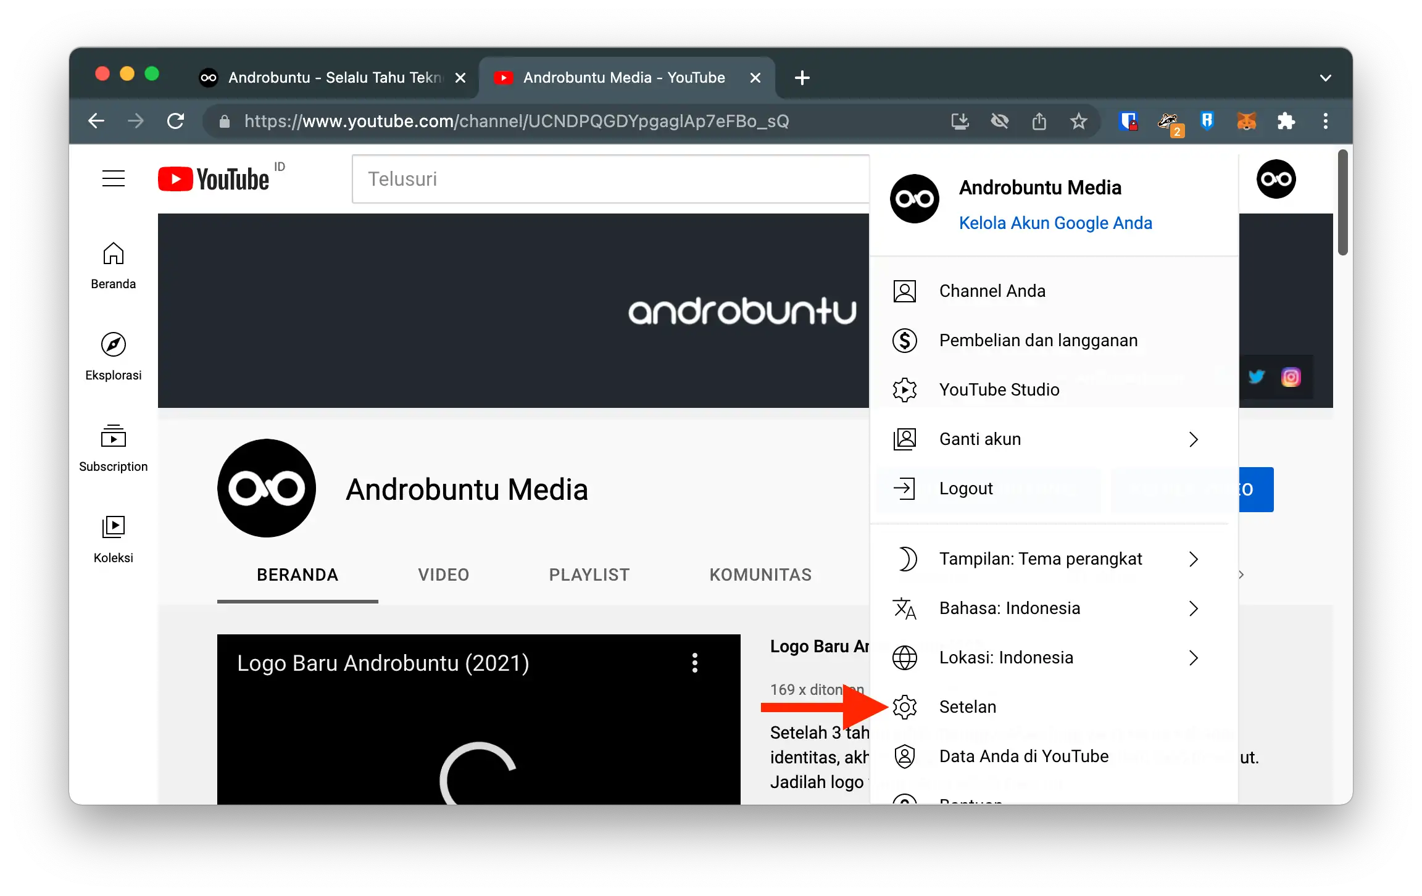Select the KOMUNITAS tab
The width and height of the screenshot is (1422, 896).
tap(760, 575)
